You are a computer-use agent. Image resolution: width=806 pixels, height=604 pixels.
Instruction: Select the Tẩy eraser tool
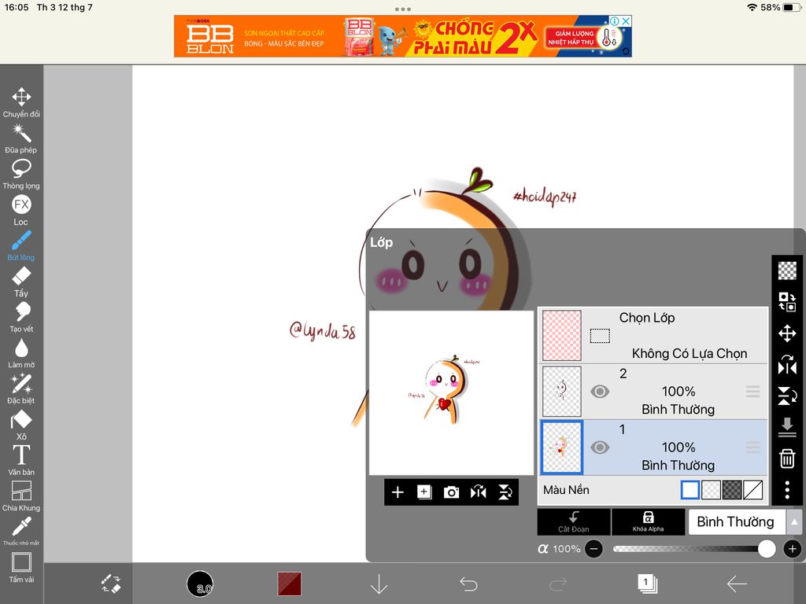(21, 282)
